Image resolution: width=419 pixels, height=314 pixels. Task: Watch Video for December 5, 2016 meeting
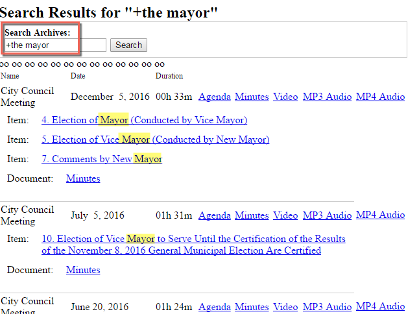point(285,97)
